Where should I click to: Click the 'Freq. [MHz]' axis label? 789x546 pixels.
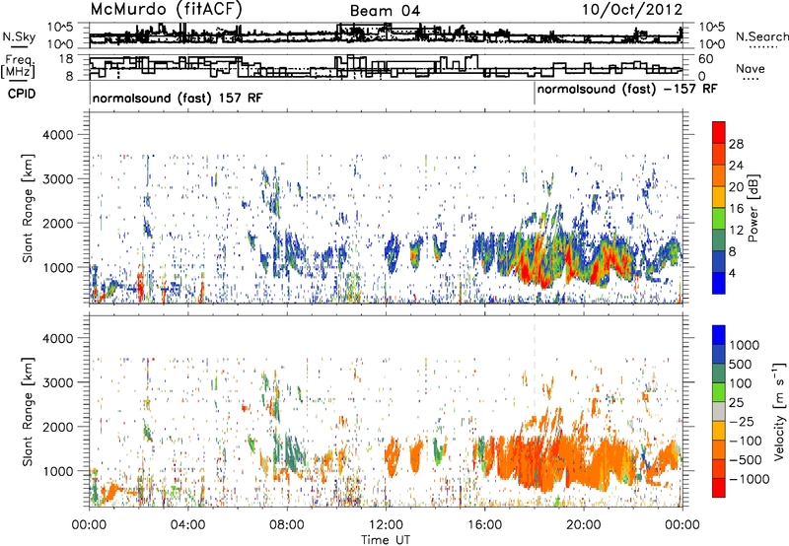coord(19,67)
